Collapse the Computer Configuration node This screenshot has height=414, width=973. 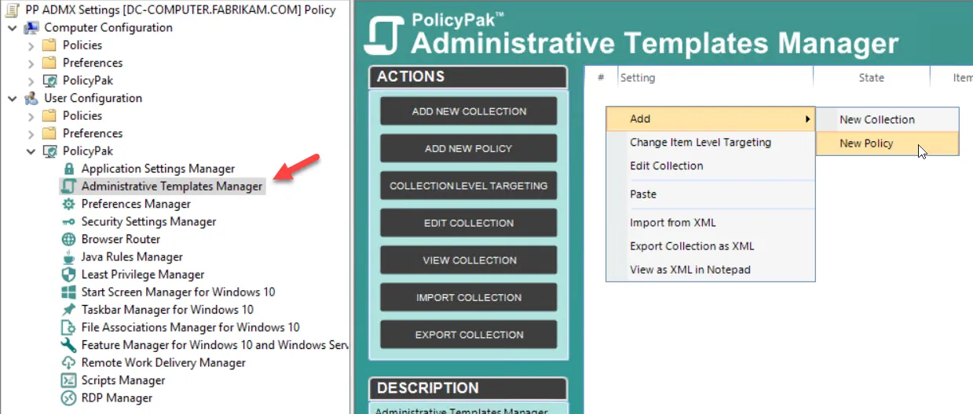tap(13, 27)
